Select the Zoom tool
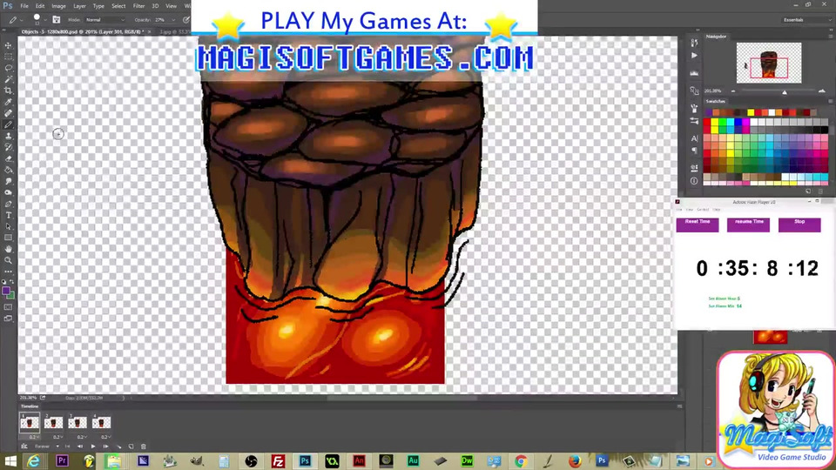Viewport: 836px width, 470px height. (8, 260)
